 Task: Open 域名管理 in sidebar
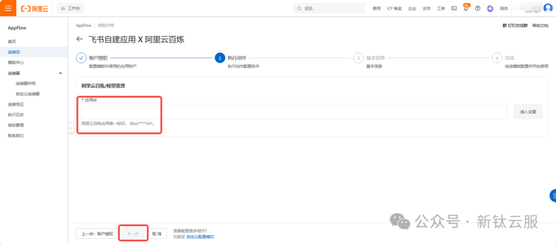tap(15, 125)
